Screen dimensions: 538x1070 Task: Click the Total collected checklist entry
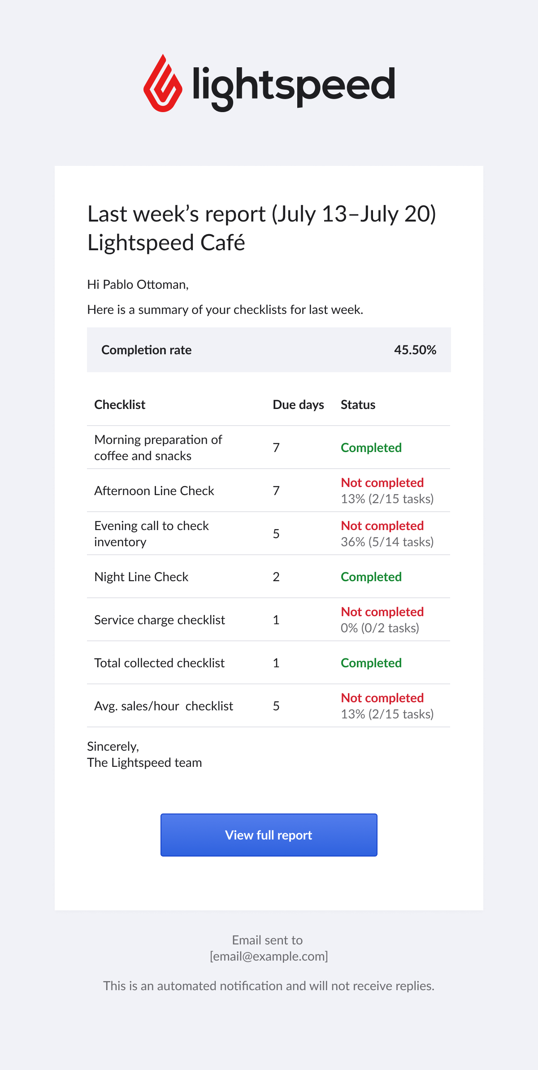coord(159,663)
